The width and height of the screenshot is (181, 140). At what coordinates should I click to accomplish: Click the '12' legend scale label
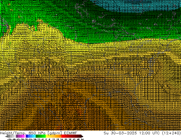[x=53, y=139]
